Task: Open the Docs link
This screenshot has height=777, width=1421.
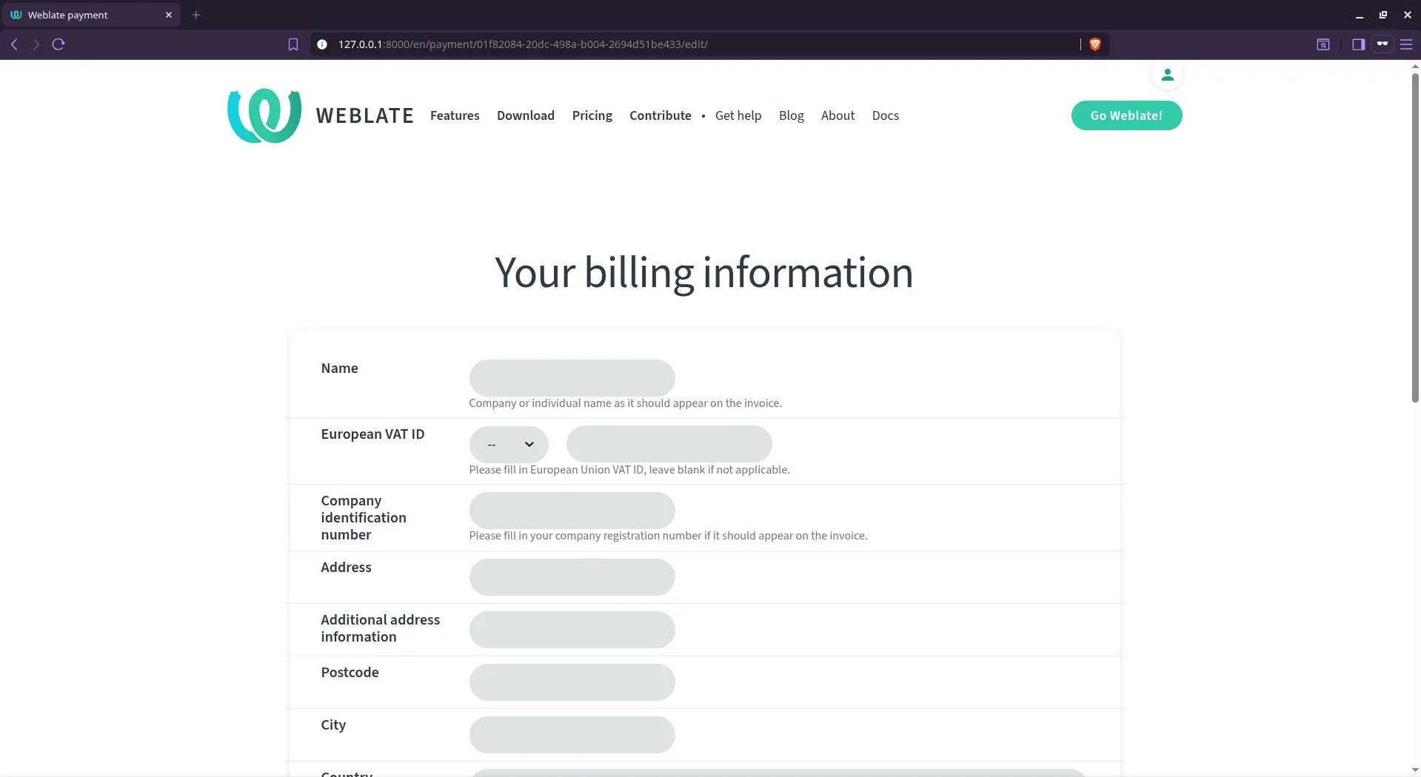Action: (886, 115)
